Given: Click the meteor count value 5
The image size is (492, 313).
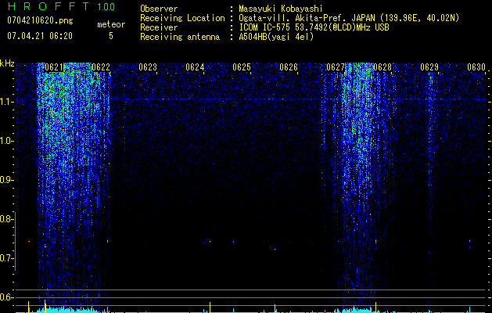Looking at the screenshot, I should (111, 36).
